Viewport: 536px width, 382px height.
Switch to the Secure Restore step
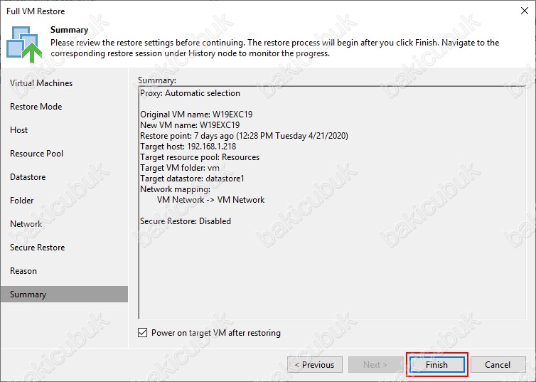(x=37, y=248)
